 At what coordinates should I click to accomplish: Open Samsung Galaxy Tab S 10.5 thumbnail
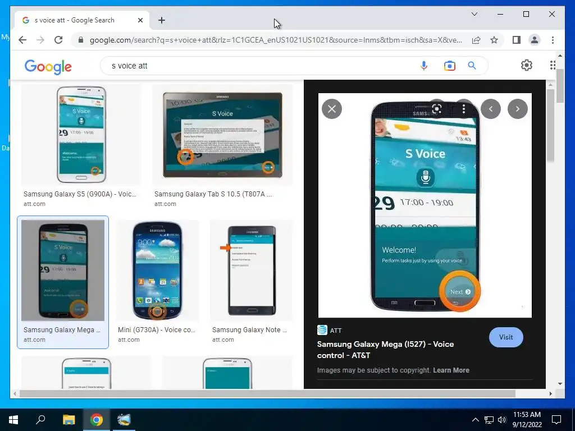222,135
